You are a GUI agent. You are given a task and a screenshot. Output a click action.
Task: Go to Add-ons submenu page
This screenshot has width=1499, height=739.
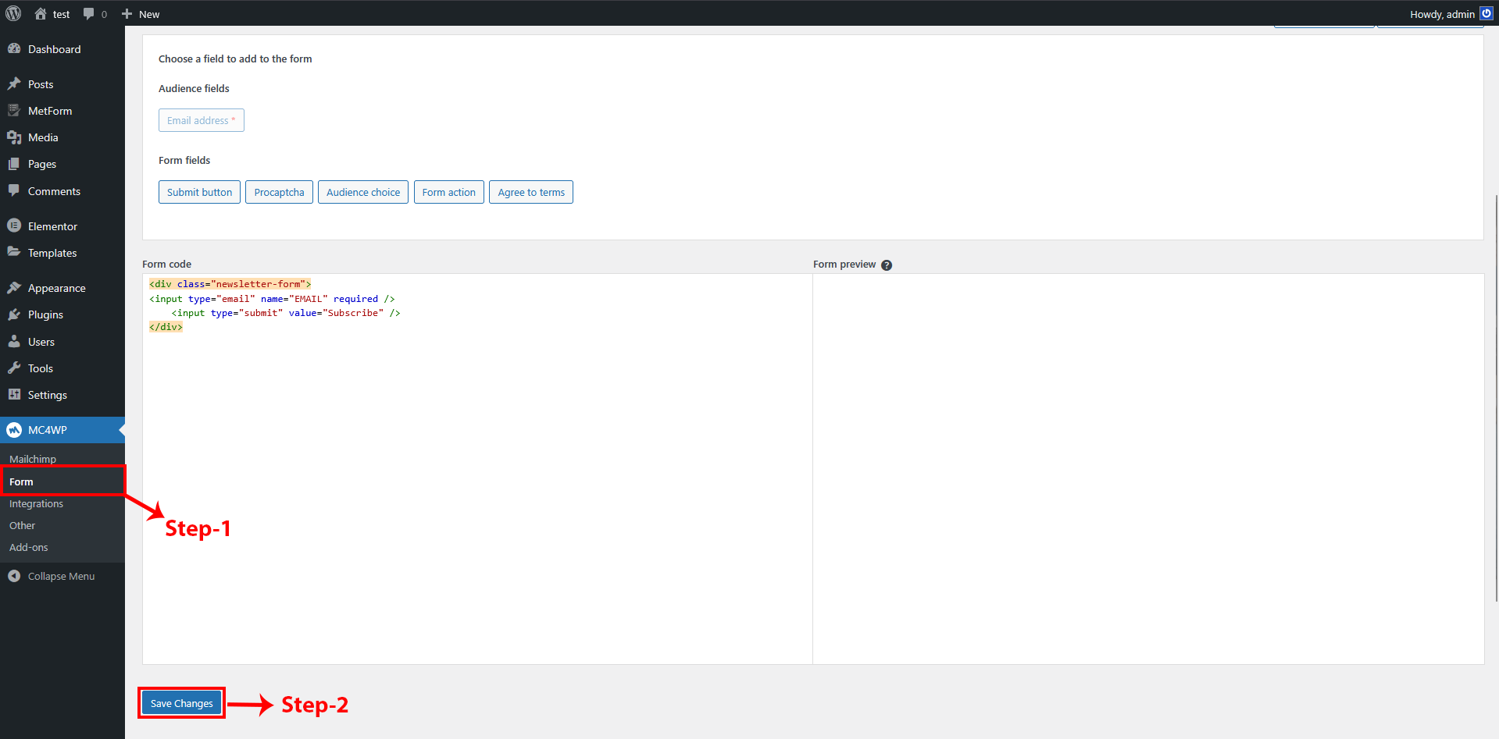29,548
